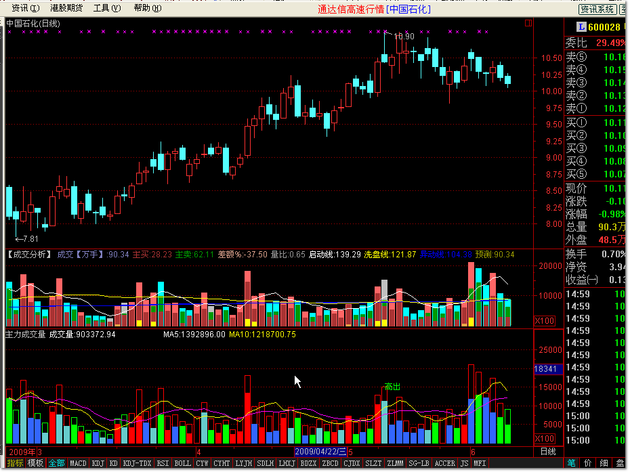630x472 pixels.
Task: Switch to the KD indicator
Action: pyautogui.click(x=114, y=463)
